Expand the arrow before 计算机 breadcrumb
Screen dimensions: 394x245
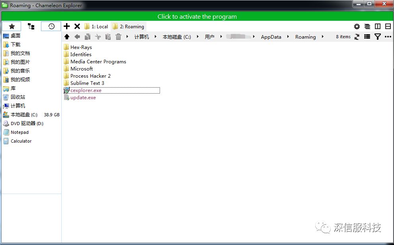pyautogui.click(x=127, y=37)
